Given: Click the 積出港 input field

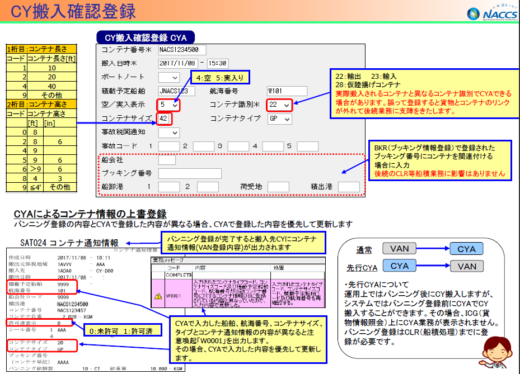Looking at the screenshot, I should pyautogui.click(x=349, y=187).
